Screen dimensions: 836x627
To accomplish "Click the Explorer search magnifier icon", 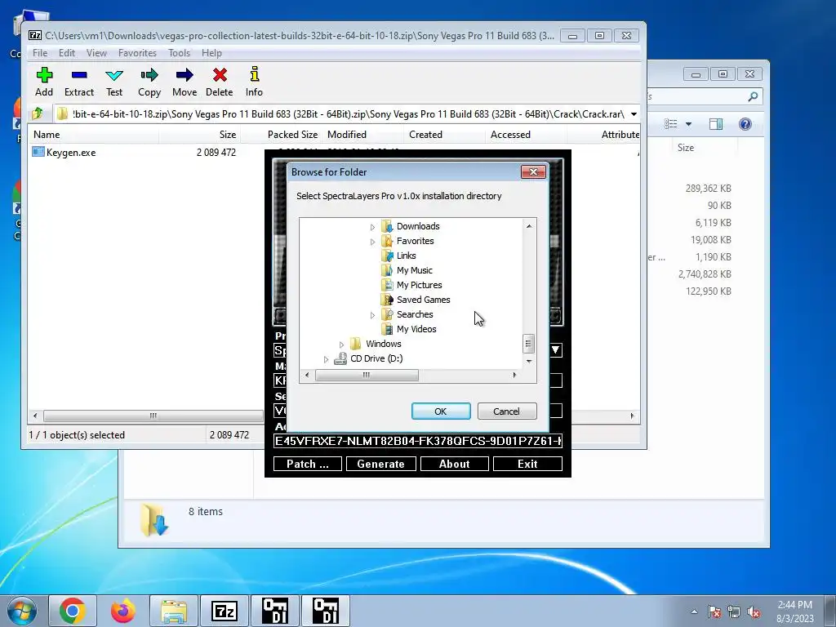I will pyautogui.click(x=753, y=96).
